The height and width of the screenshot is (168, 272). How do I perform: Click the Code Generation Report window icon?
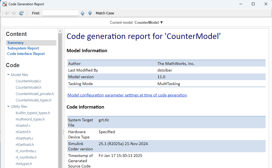coord(4,4)
